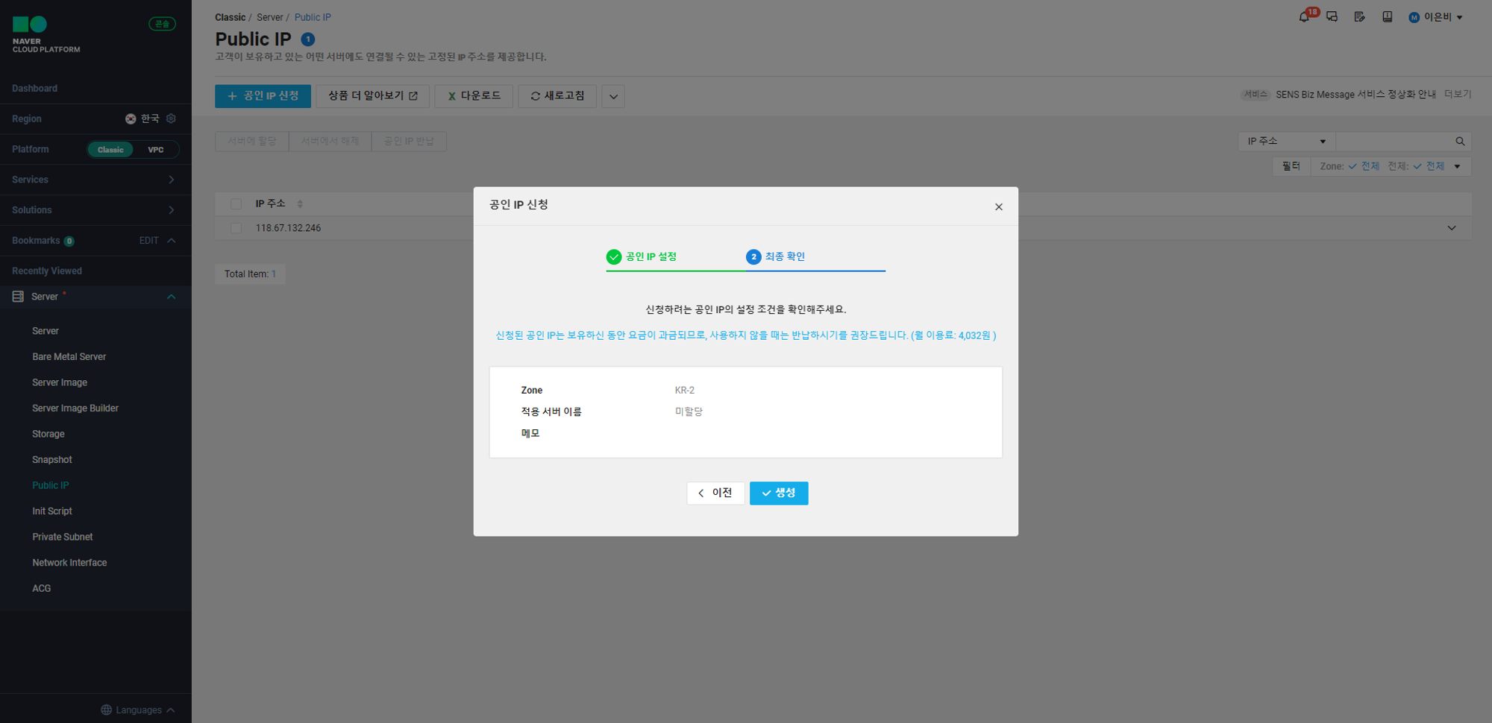
Task: Click the 새로고침 button
Action: click(x=557, y=96)
